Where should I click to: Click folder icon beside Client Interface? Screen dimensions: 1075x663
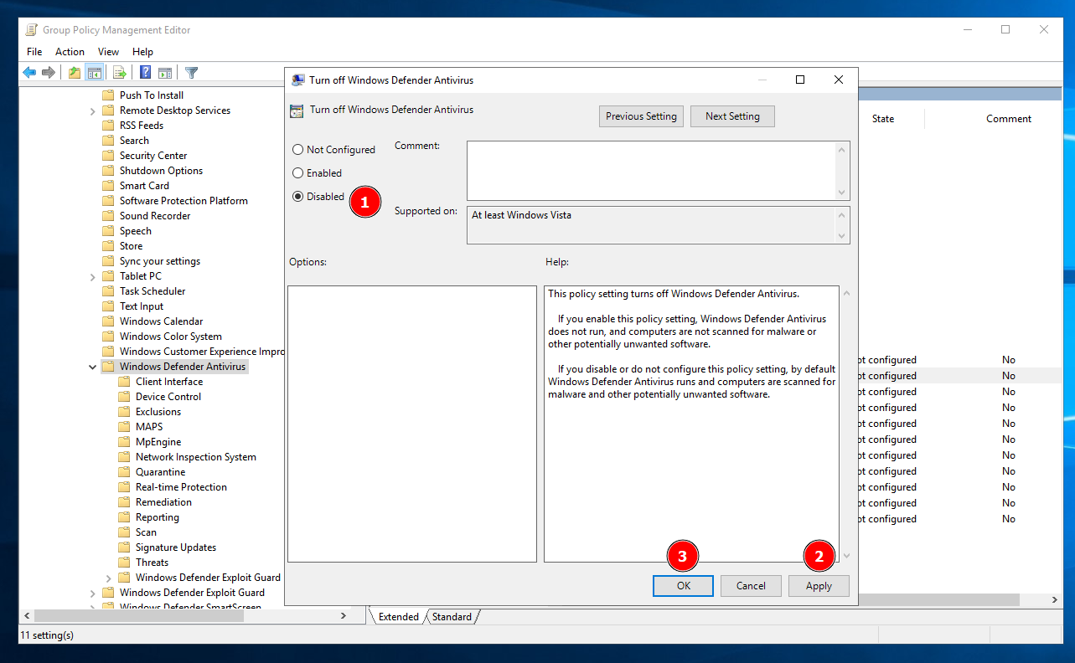click(x=125, y=382)
